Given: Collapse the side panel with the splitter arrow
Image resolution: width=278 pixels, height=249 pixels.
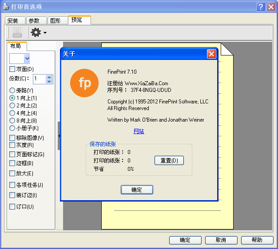Looking at the screenshot, I should pyautogui.click(x=59, y=136).
